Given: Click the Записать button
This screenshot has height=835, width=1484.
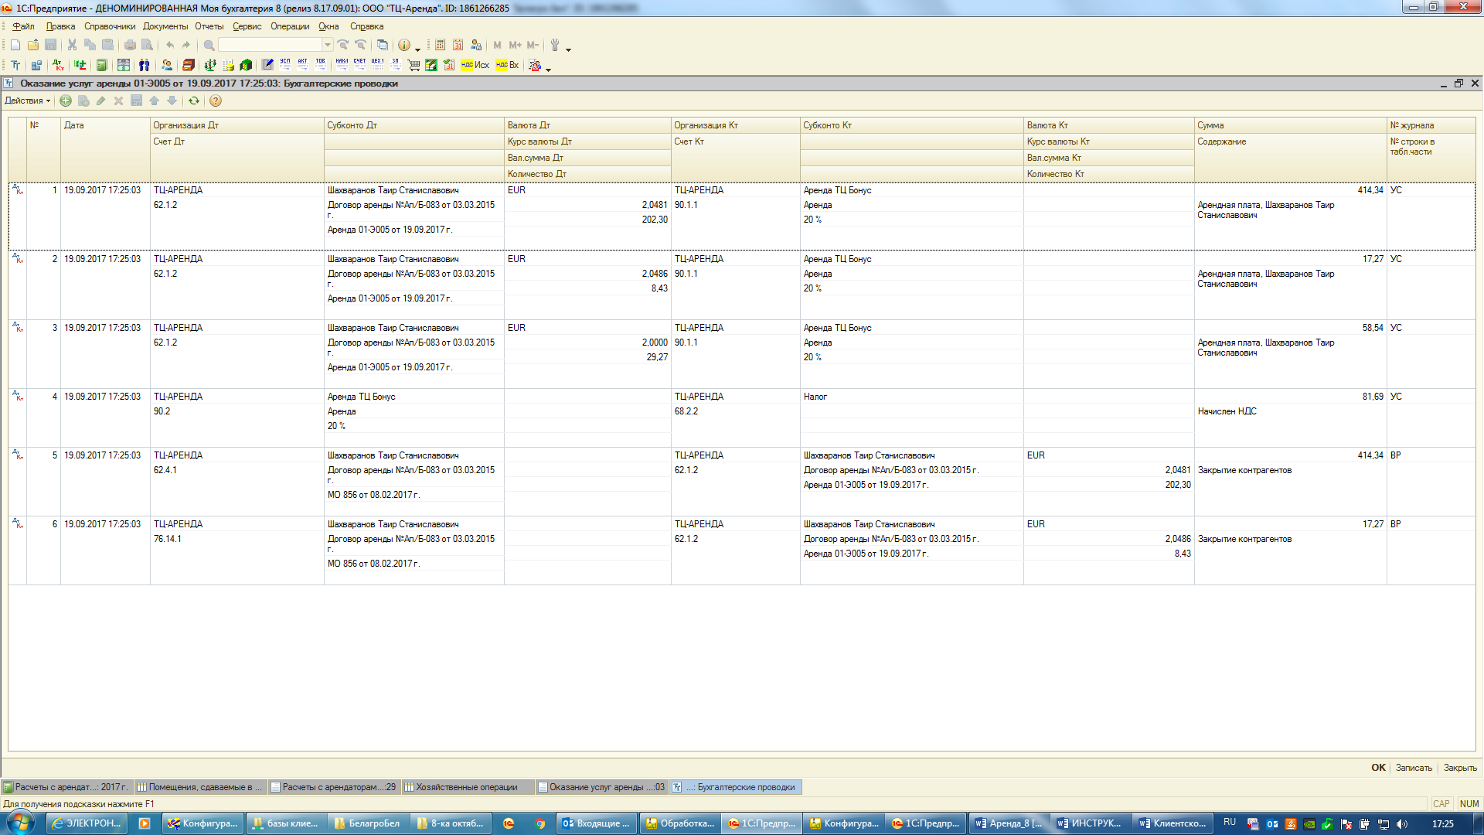Looking at the screenshot, I should (1414, 768).
